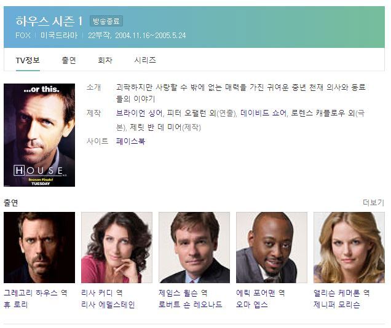The width and height of the screenshot is (391, 328).
Task: Open actress 리사 에델스테인 link
Action: 108,305
